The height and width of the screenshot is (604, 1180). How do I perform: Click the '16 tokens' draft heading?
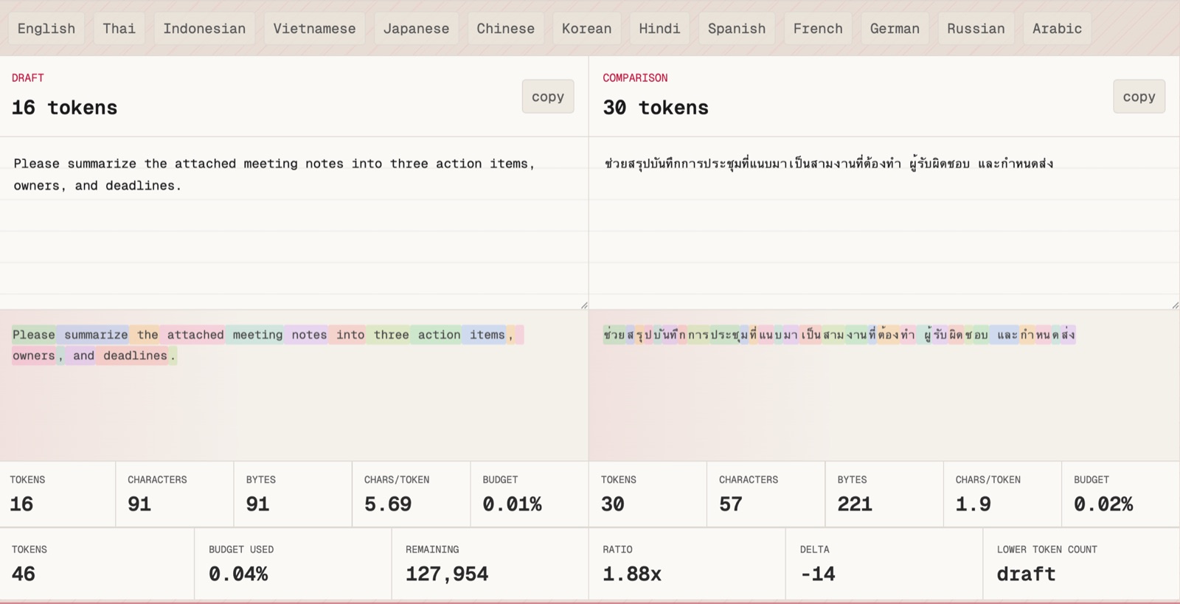click(65, 108)
